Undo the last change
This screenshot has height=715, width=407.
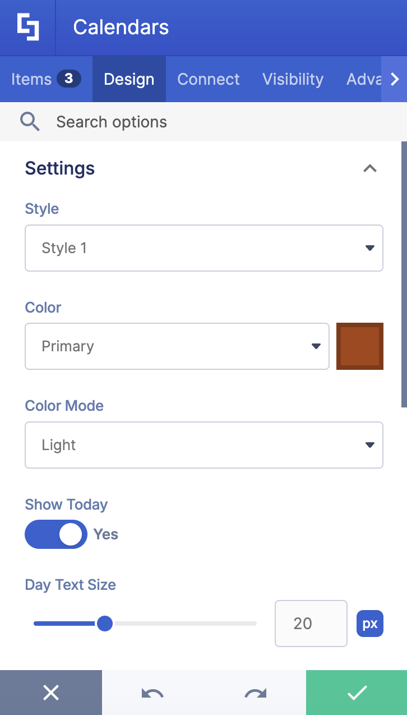point(152,692)
